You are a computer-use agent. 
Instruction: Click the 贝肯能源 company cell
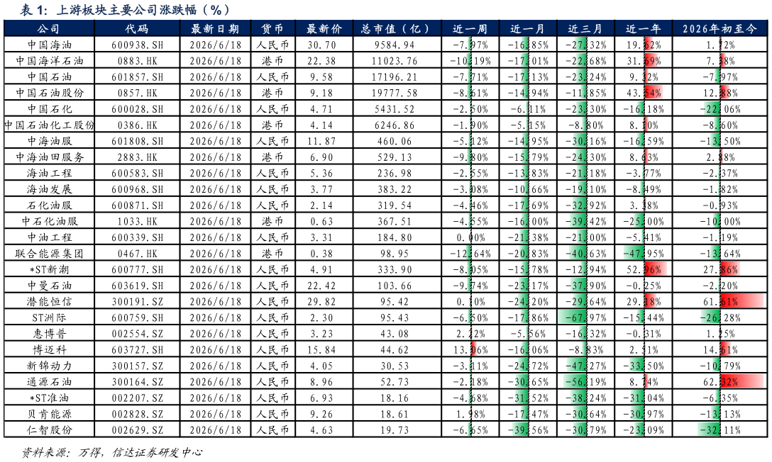(49, 415)
